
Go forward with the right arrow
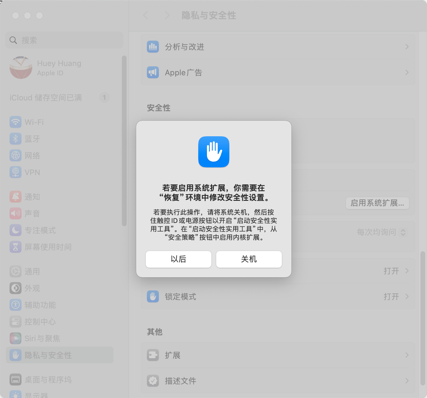167,15
